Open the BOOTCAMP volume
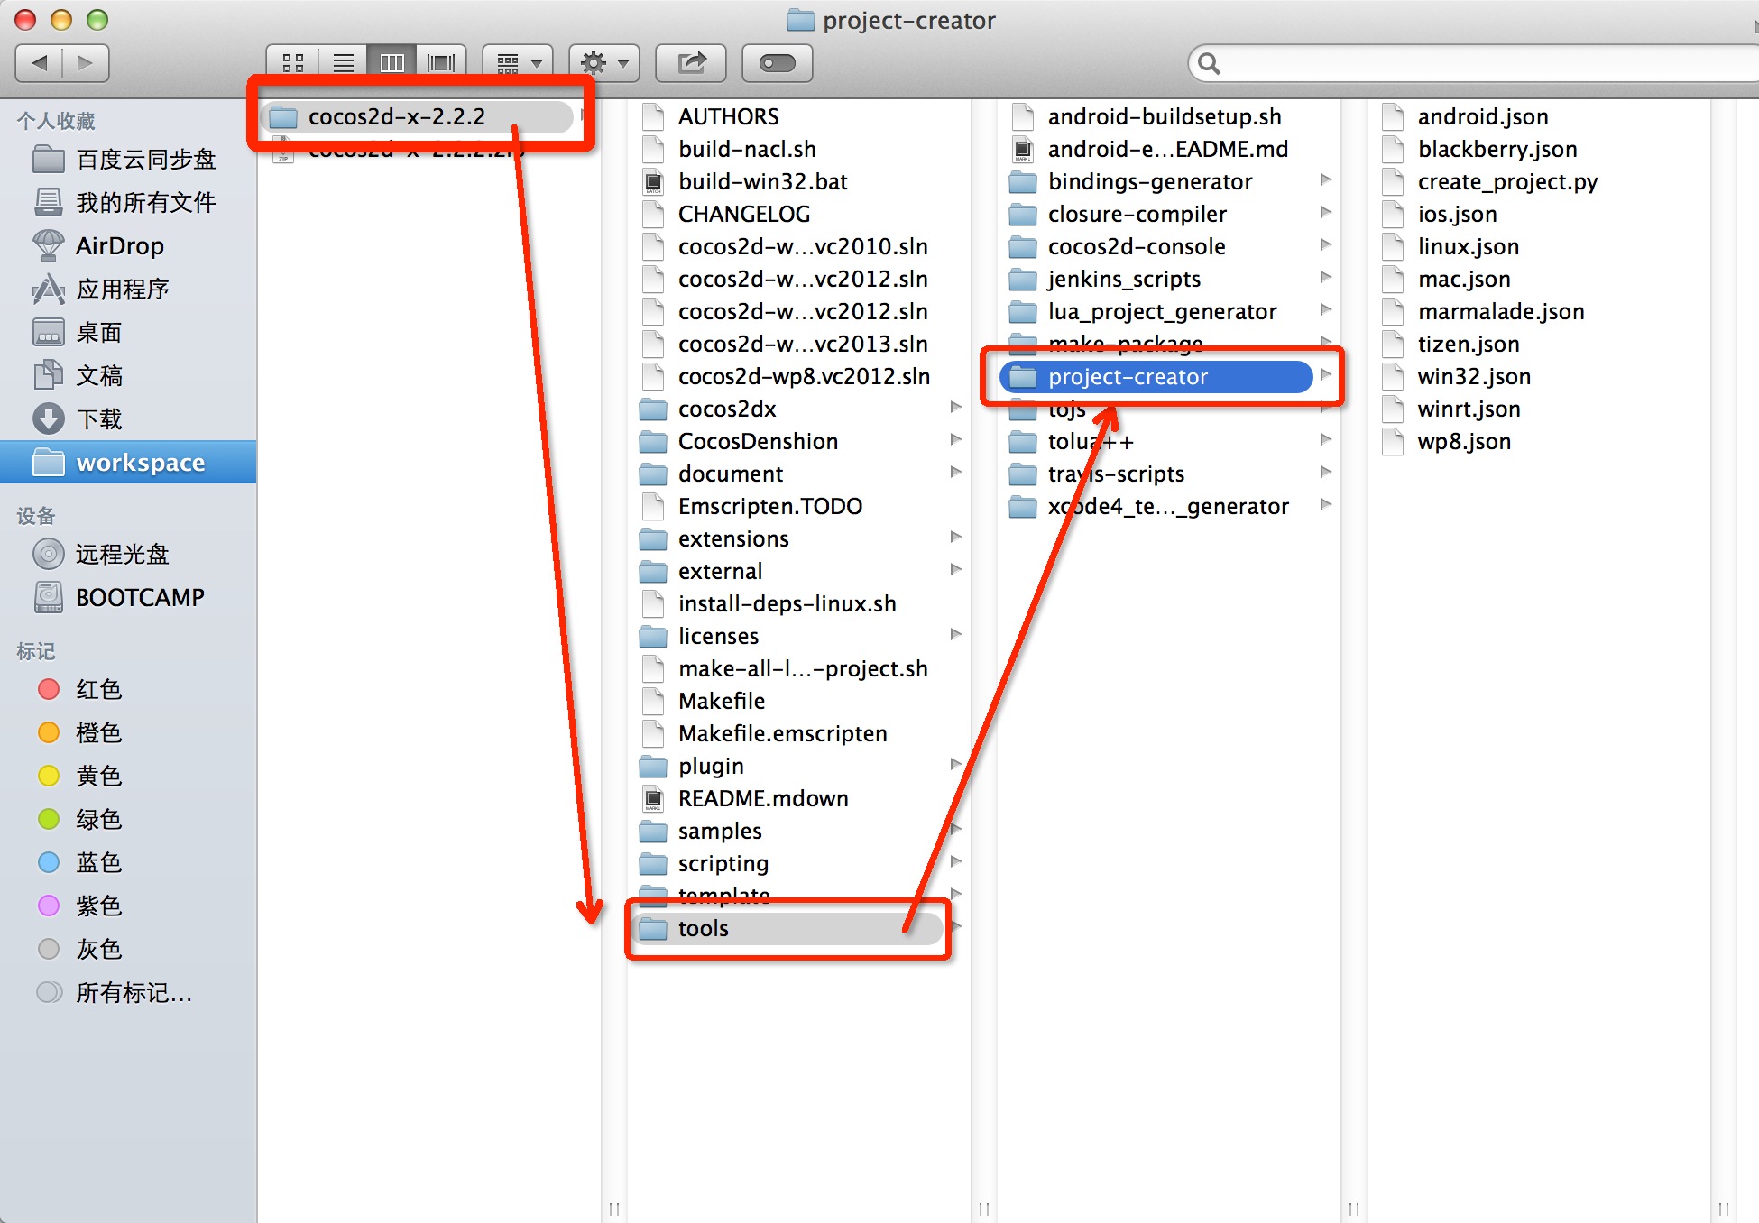This screenshot has height=1223, width=1759. [128, 597]
